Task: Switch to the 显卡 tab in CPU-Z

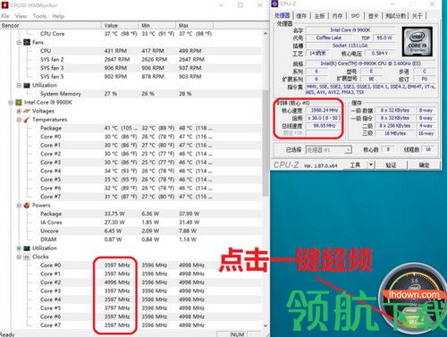Action: pyautogui.click(x=373, y=16)
